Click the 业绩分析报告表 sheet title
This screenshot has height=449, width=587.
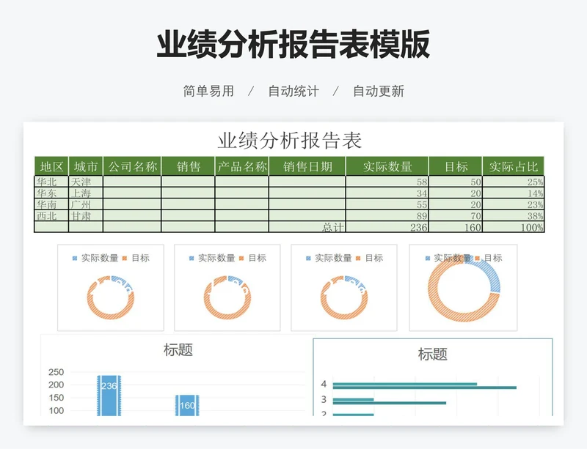pos(290,141)
